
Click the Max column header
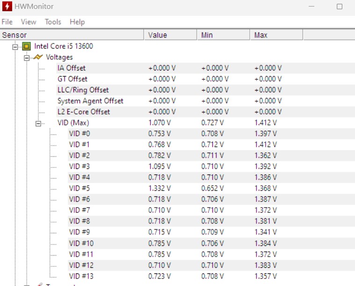[277, 35]
